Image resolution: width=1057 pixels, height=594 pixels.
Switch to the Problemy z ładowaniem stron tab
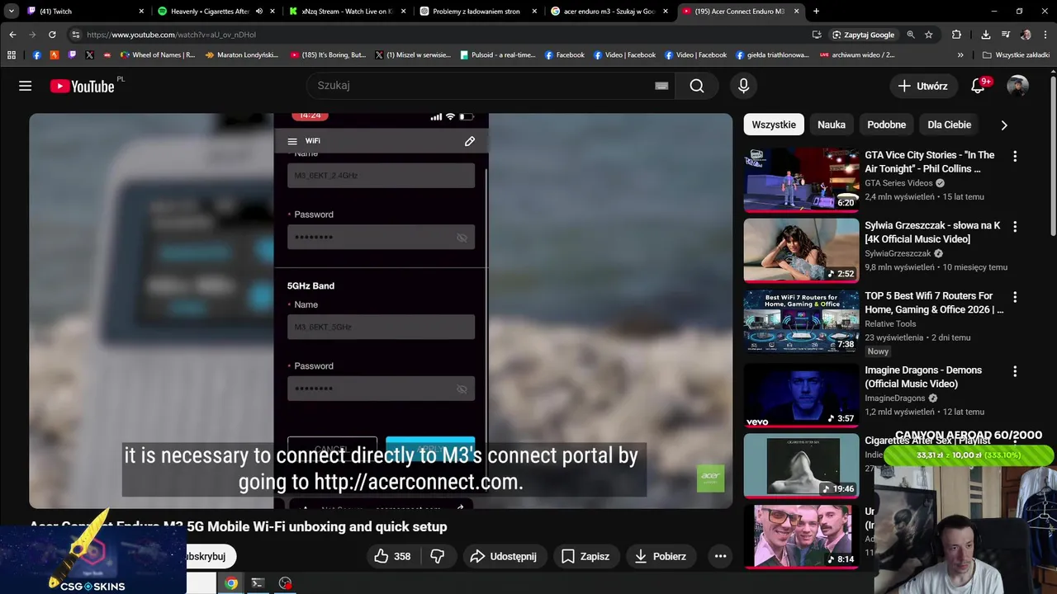pyautogui.click(x=477, y=12)
